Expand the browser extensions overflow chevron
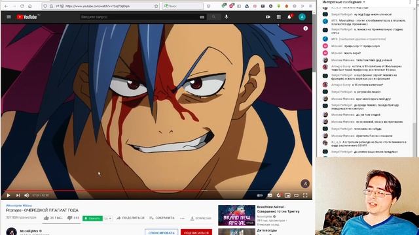Viewport: 419px width, 235px height. (302, 6)
